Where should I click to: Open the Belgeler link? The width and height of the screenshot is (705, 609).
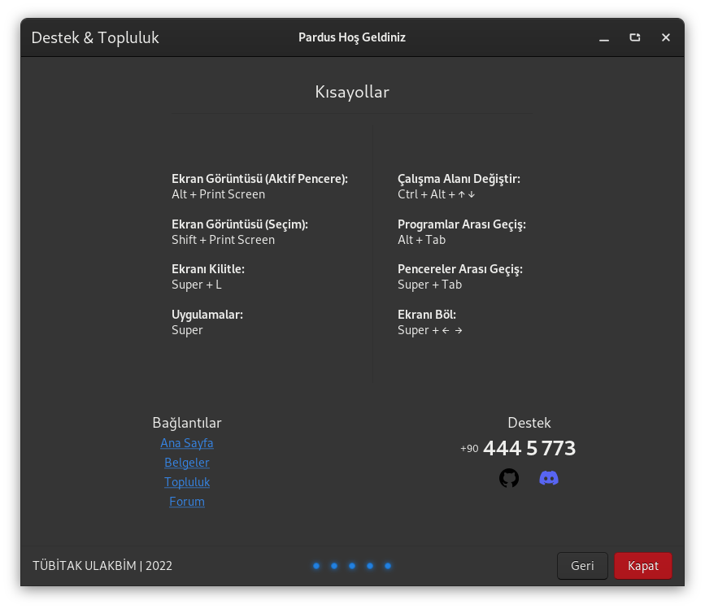[x=186, y=463]
